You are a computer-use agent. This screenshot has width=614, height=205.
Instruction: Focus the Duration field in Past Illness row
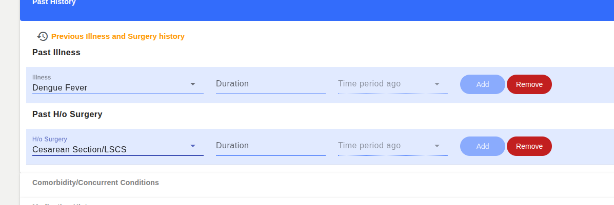271,84
